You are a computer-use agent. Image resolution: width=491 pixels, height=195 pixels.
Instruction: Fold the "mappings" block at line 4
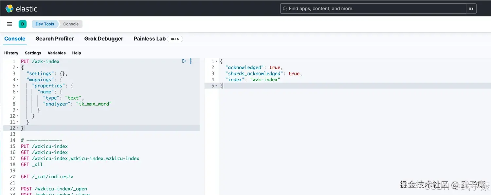pyautogui.click(x=17, y=80)
